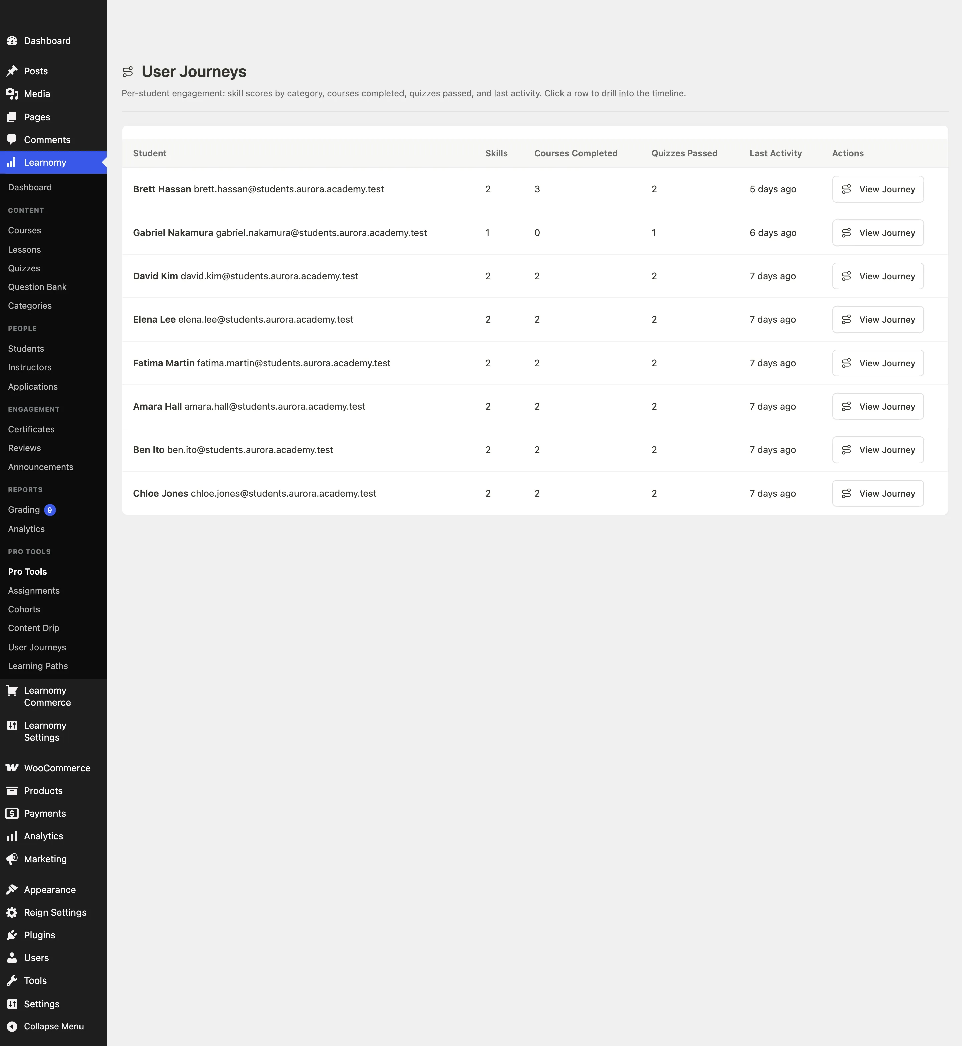962x1046 pixels.
Task: Open the Question Bank page
Action: pyautogui.click(x=37, y=287)
